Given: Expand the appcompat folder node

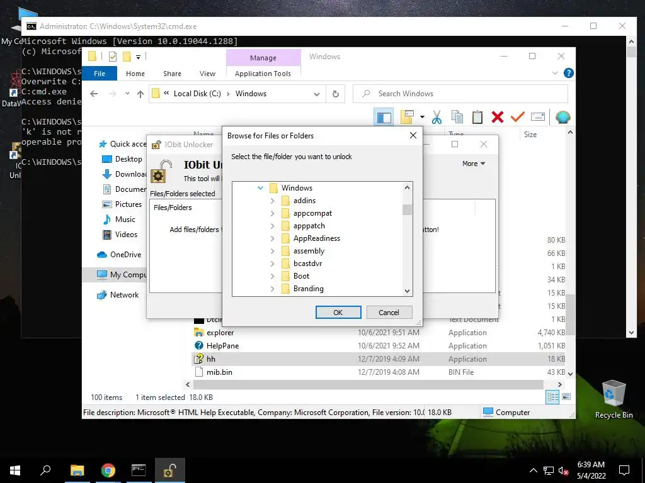Looking at the screenshot, I should click(272, 213).
